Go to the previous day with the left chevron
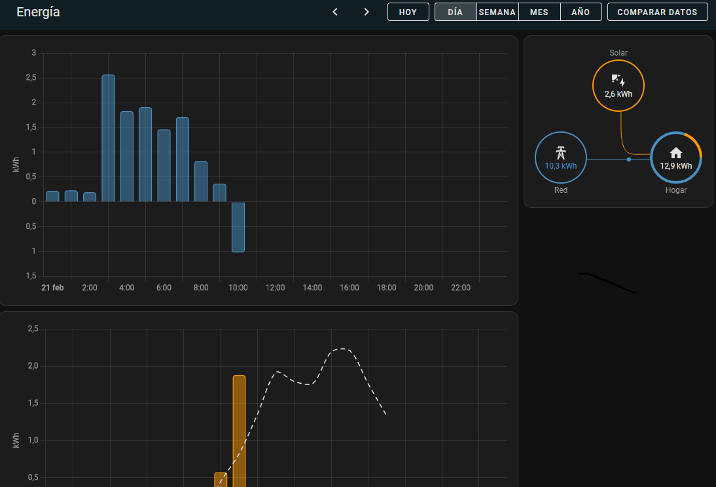This screenshot has width=716, height=487. [x=335, y=12]
